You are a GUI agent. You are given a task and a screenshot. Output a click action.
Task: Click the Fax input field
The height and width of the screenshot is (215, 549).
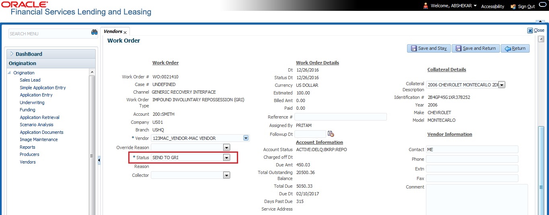[x=472, y=178]
